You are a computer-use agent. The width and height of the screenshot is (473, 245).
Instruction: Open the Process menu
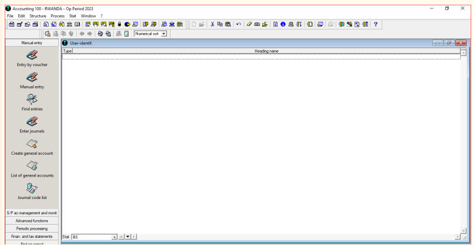pyautogui.click(x=57, y=16)
